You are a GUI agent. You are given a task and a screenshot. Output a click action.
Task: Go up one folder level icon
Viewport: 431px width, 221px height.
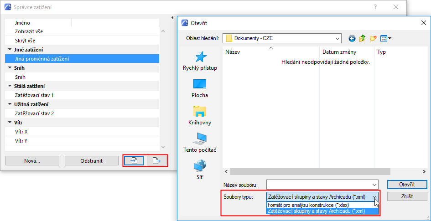pos(362,38)
